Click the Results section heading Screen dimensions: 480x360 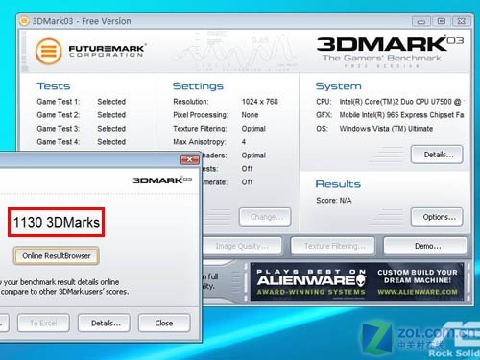tap(338, 184)
